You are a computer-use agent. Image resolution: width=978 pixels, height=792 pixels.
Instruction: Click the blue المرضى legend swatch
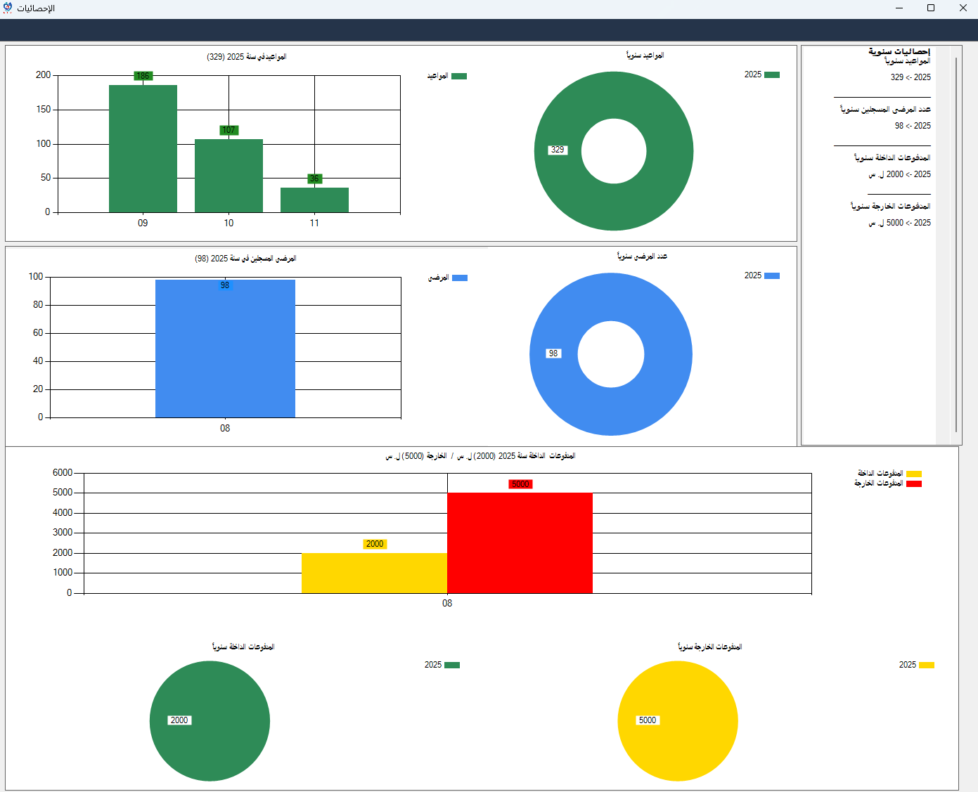[x=460, y=278]
